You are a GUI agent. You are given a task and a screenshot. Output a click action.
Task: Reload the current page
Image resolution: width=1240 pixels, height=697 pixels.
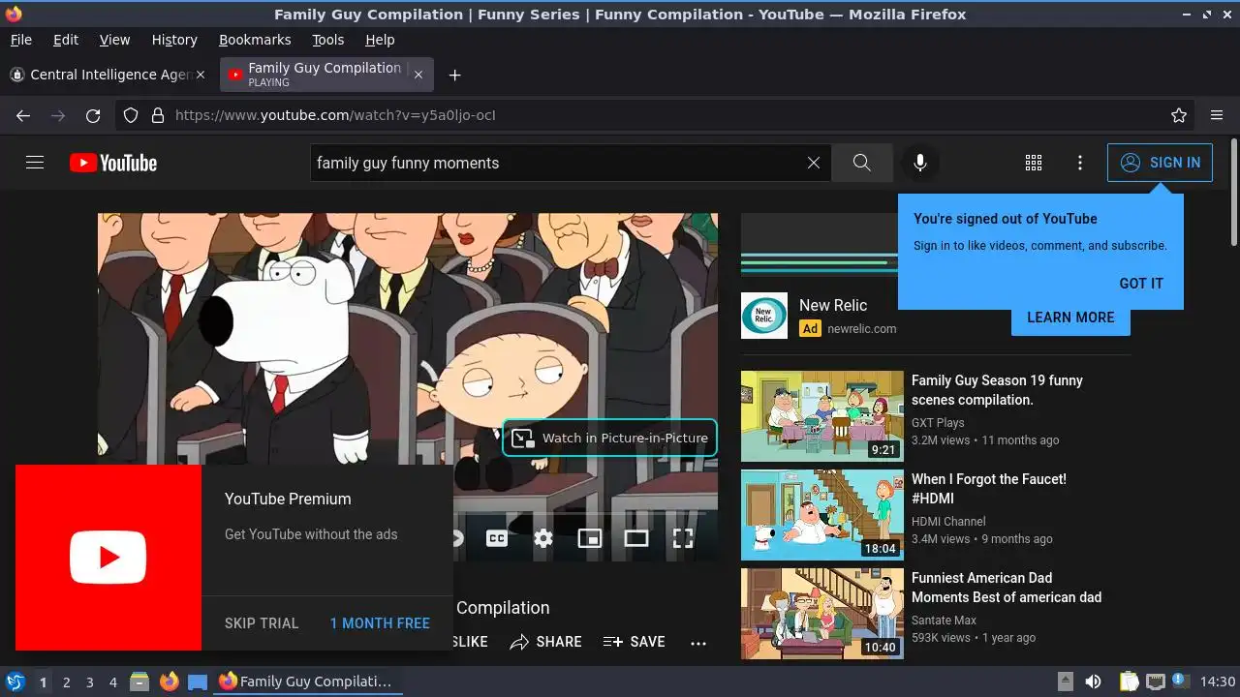click(93, 115)
